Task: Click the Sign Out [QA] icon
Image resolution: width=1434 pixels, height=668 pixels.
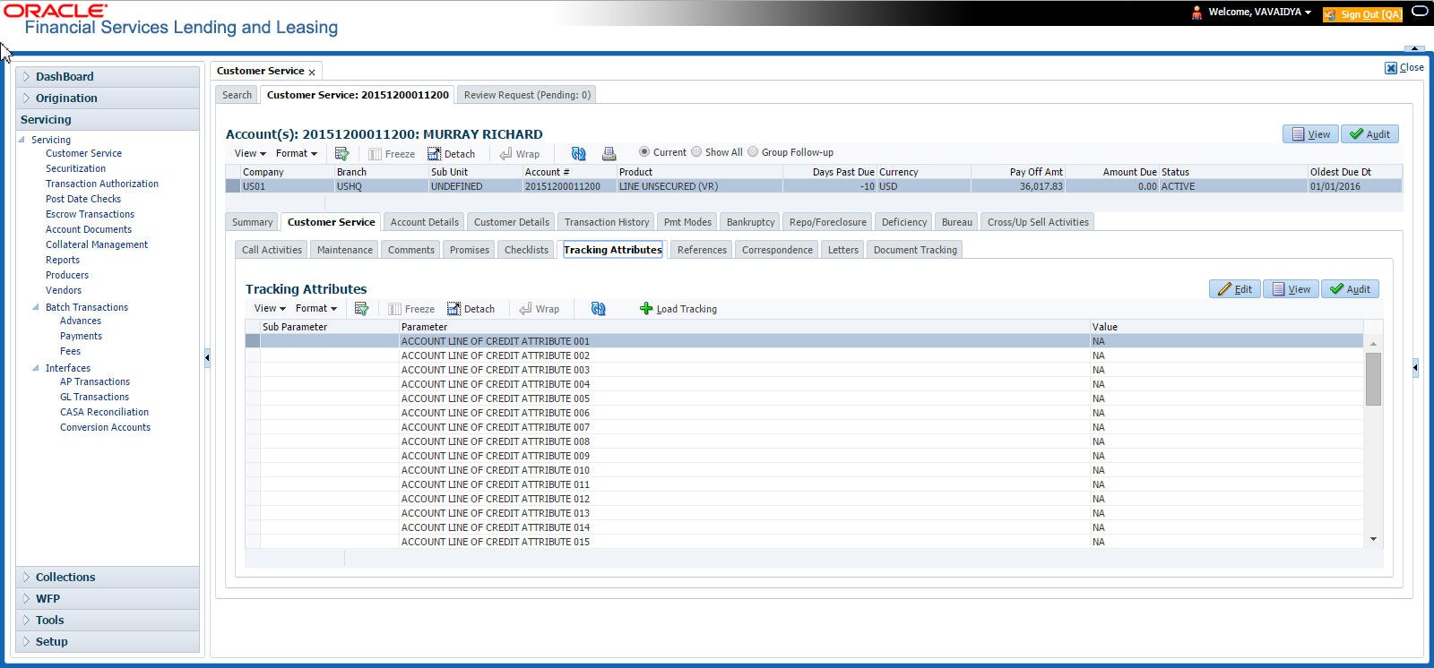Action: (1330, 14)
